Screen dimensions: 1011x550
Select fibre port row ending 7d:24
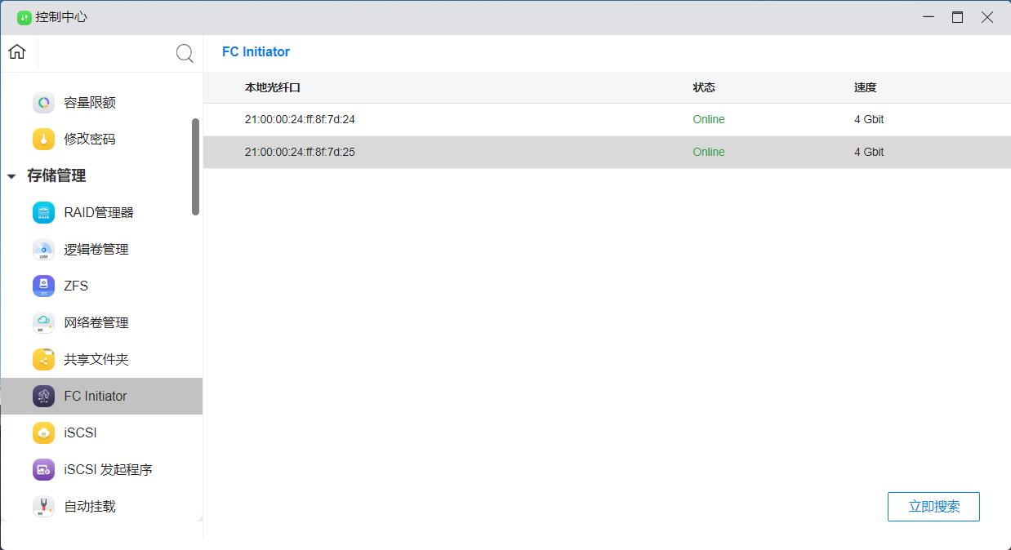[300, 120]
